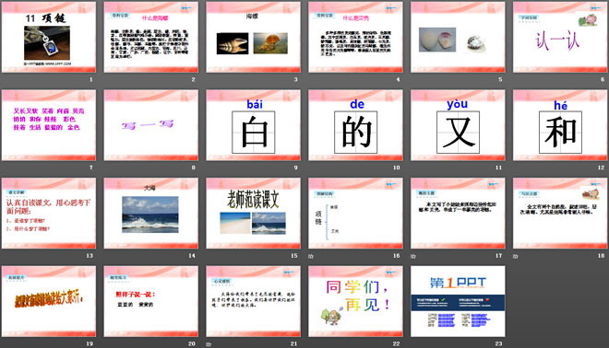Click the animation star icon under slide 16

[x=311, y=256]
